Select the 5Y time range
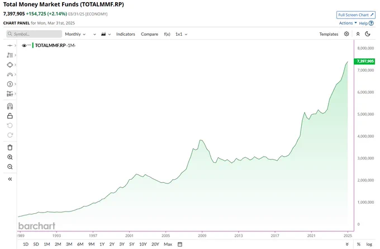This screenshot has width=380, height=249. (x=132, y=244)
